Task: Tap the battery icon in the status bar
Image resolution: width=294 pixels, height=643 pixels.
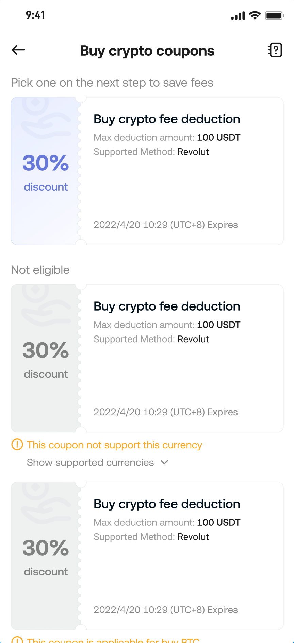Action: pyautogui.click(x=274, y=15)
